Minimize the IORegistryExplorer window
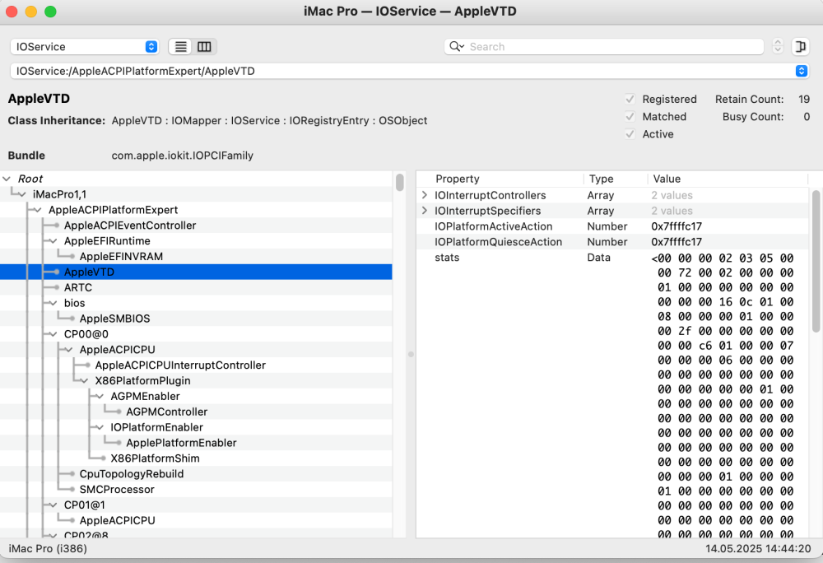The height and width of the screenshot is (563, 823). click(x=31, y=12)
